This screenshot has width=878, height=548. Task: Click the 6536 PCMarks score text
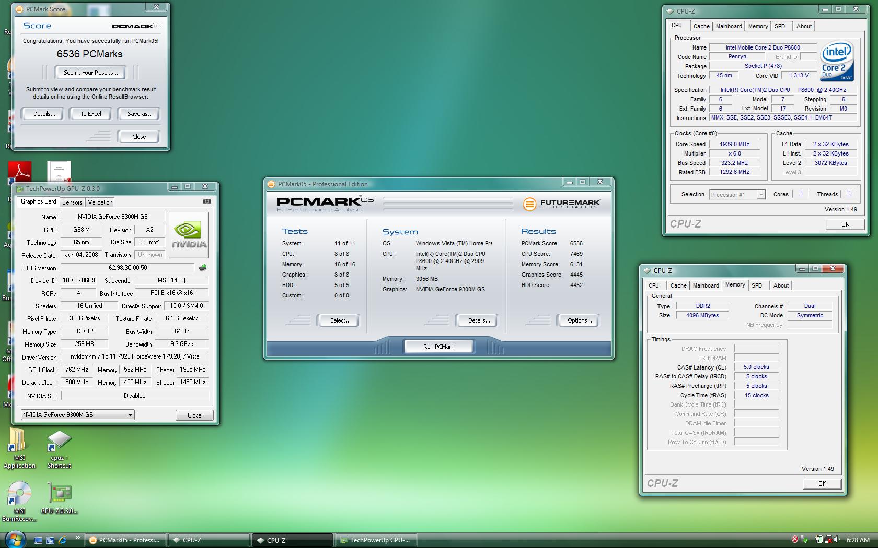[x=90, y=54]
